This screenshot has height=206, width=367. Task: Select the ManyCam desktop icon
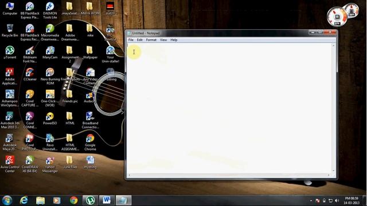point(50,52)
